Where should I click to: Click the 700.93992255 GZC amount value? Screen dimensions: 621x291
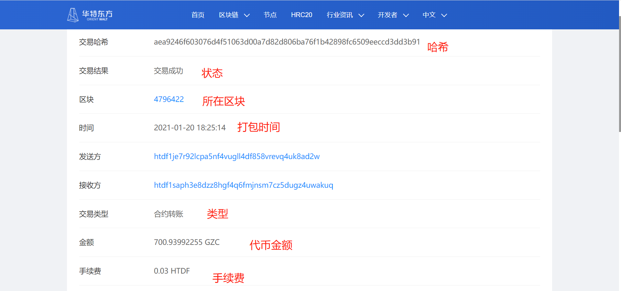pos(187,242)
